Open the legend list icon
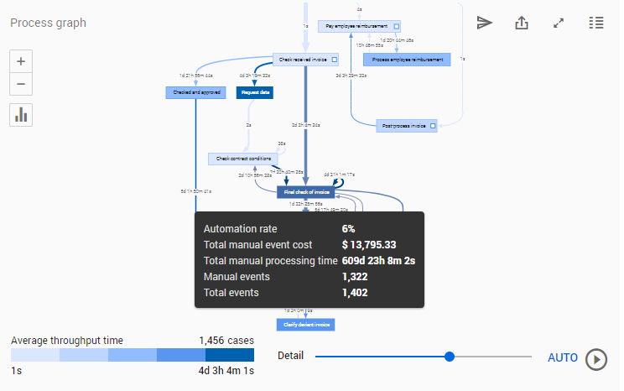The width and height of the screenshot is (624, 391). [596, 23]
